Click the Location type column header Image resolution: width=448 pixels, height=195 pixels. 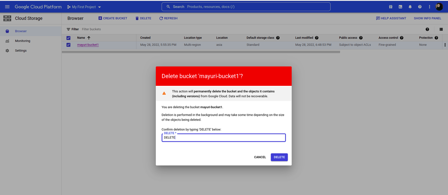(193, 38)
